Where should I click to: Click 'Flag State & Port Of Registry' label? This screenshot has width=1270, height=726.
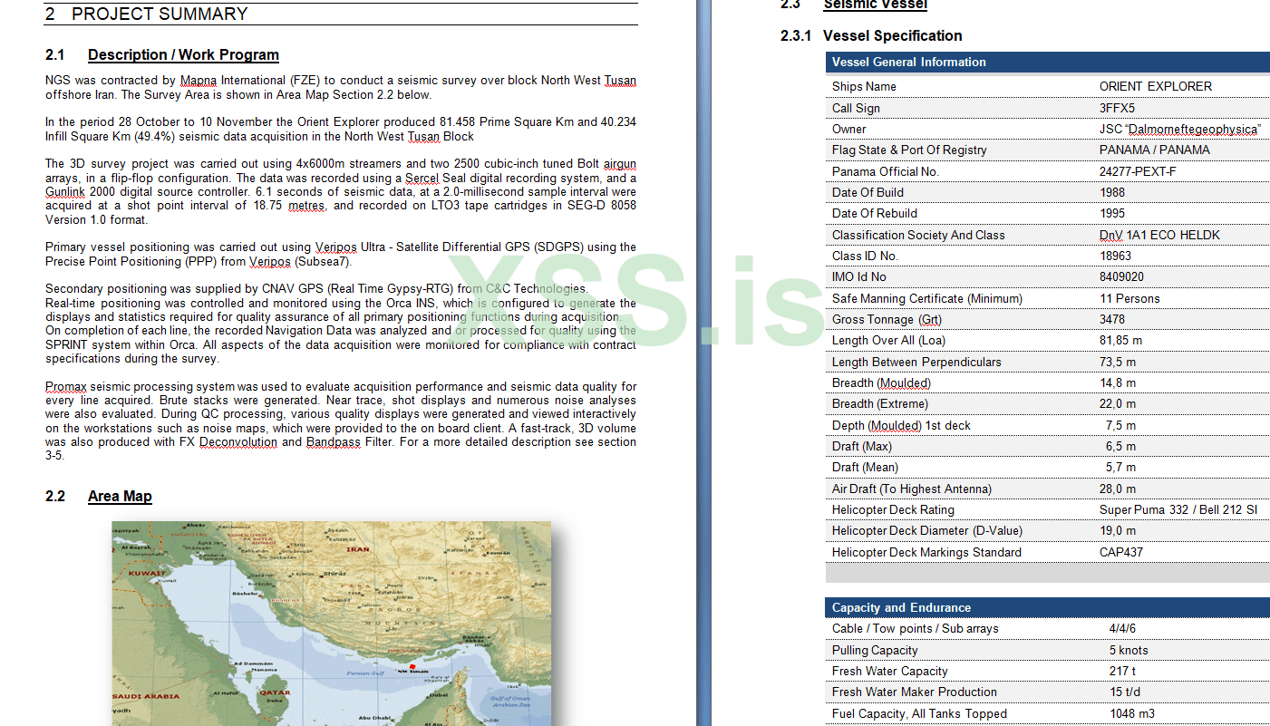pos(909,150)
